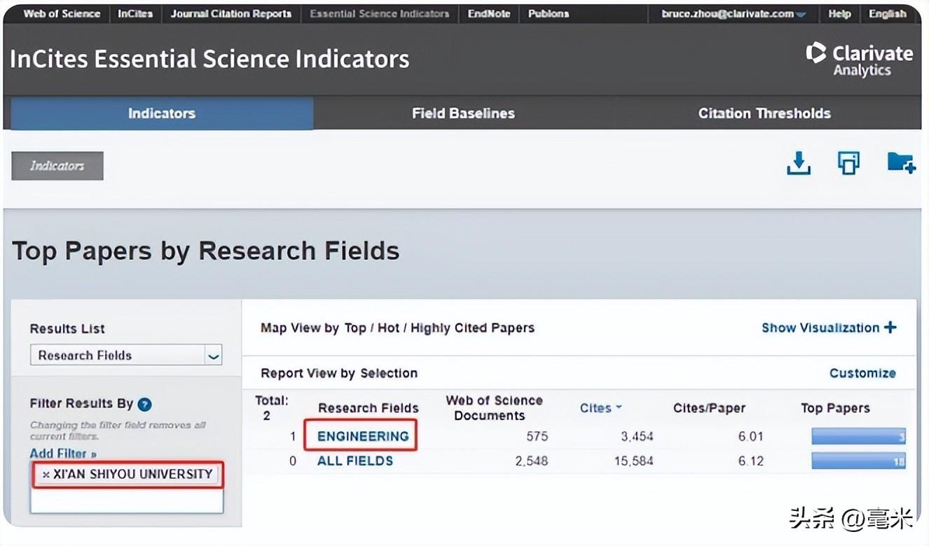Select the 575 documents cell
Viewport: 929px width, 546px height.
coord(537,436)
